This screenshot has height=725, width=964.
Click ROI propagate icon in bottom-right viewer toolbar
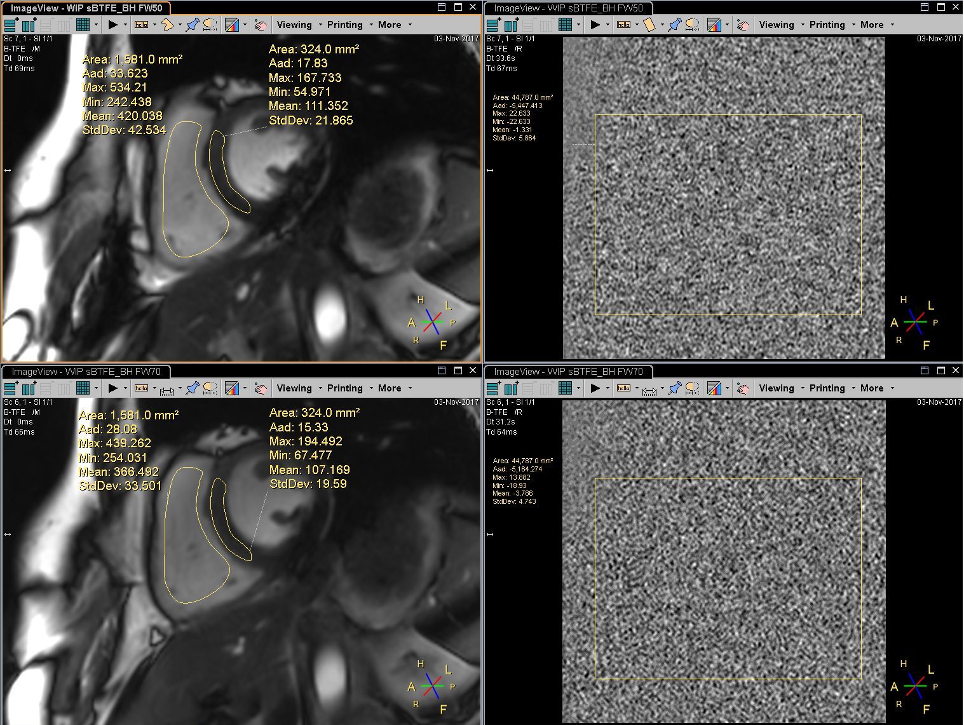coord(693,388)
